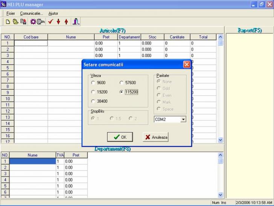Click the red checkmark toolbar icon
Image resolution: width=274 pixels, height=206 pixels.
tap(50, 22)
